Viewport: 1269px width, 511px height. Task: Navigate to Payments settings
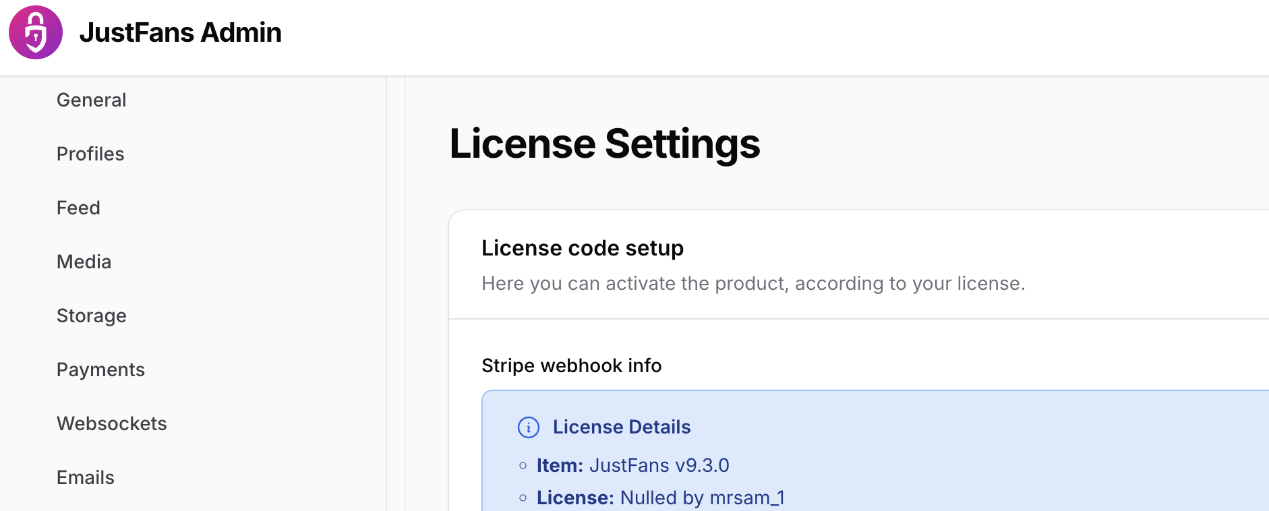[x=100, y=369]
